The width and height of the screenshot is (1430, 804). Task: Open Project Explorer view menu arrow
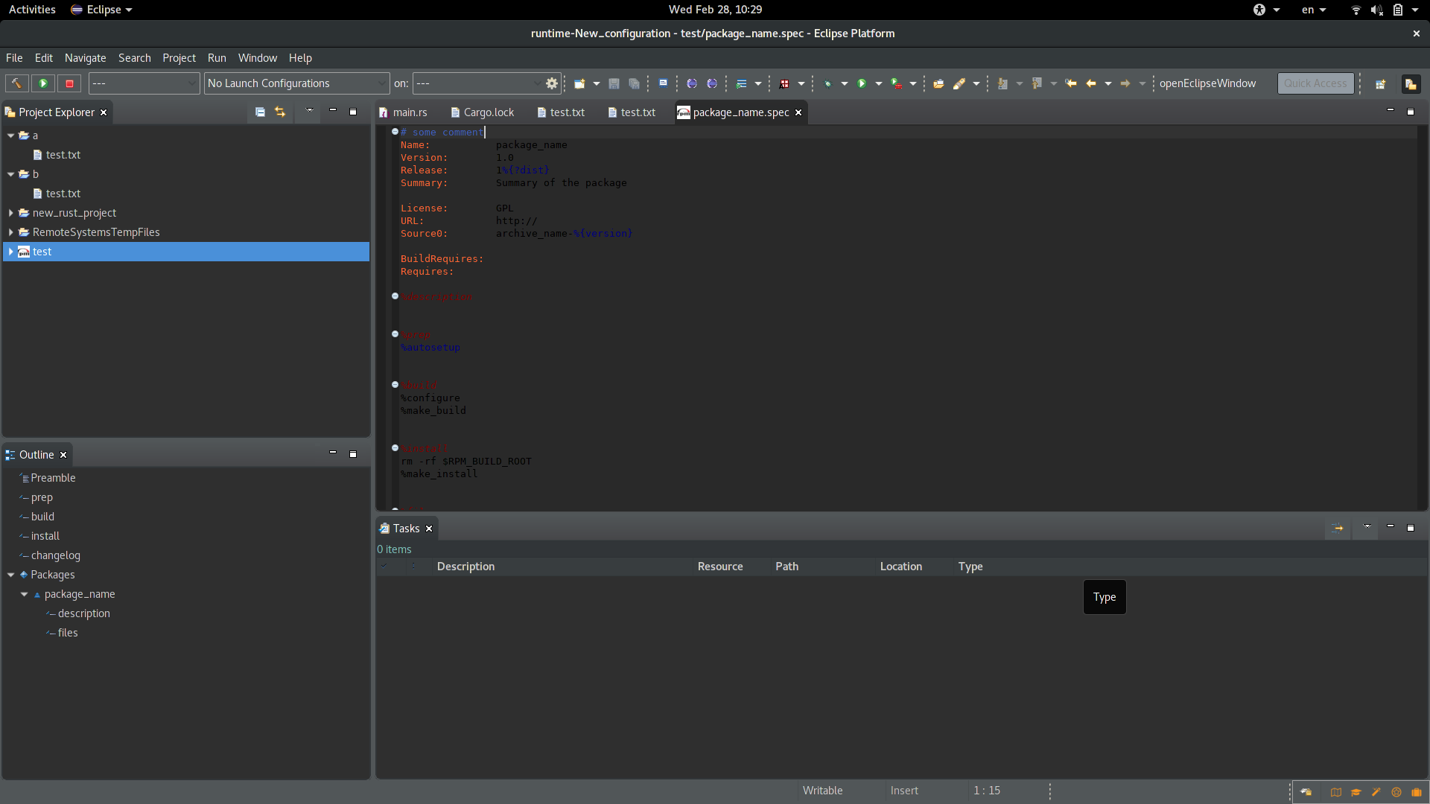point(309,111)
